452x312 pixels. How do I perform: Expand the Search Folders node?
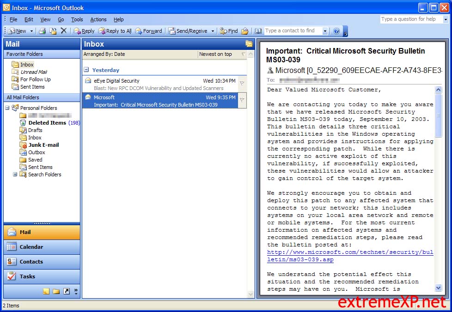click(15, 174)
